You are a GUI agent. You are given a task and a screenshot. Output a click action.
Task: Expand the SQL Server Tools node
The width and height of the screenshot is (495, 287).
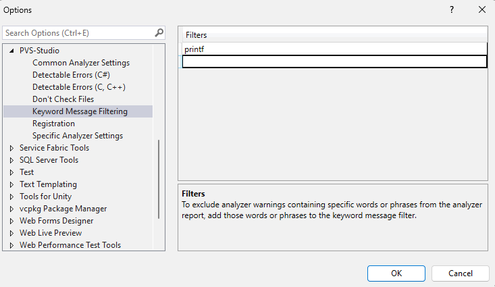(11, 160)
